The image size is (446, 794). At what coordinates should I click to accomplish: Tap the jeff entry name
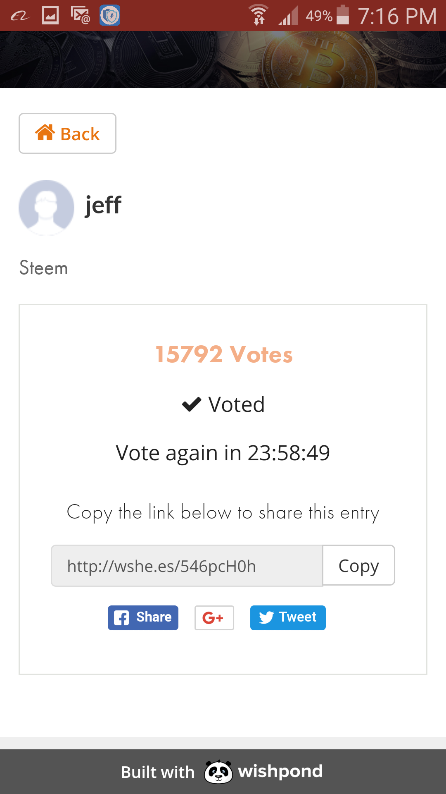coord(103,206)
